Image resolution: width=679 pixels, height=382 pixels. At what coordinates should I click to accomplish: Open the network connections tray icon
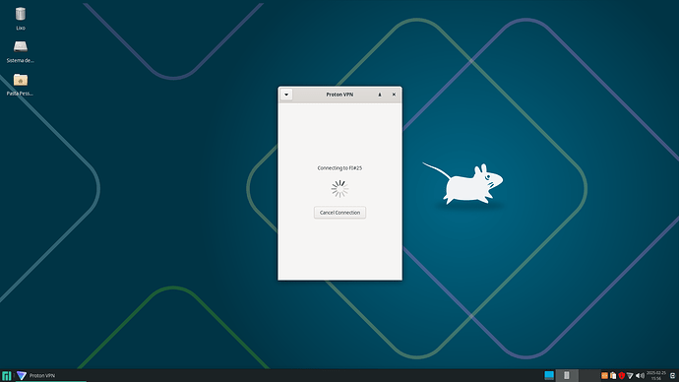point(630,375)
